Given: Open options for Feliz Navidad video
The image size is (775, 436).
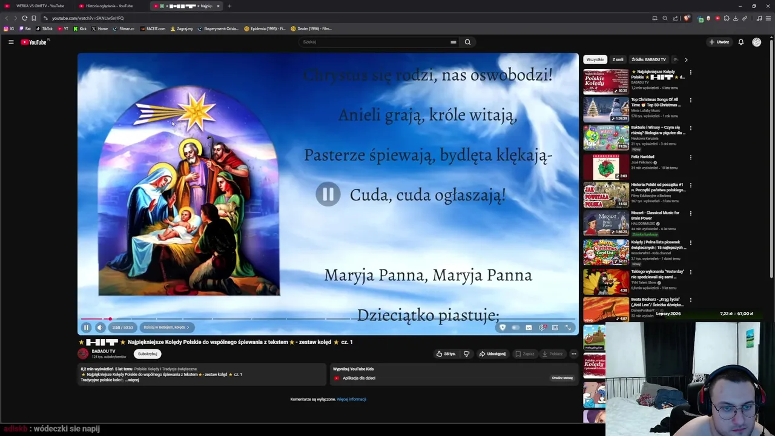Looking at the screenshot, I should click(x=690, y=157).
